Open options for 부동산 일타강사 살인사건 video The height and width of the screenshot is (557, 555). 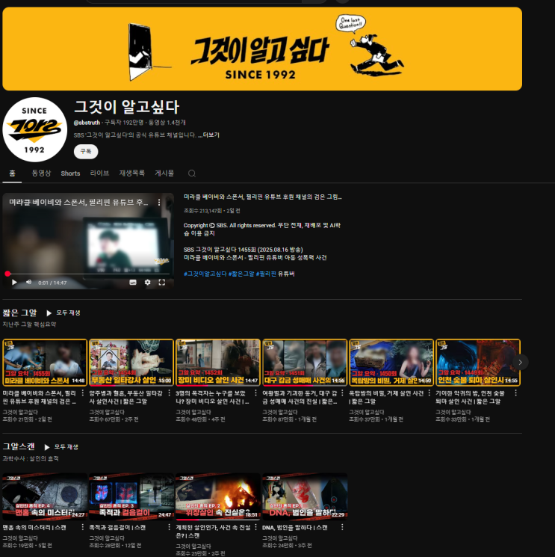click(x=170, y=393)
